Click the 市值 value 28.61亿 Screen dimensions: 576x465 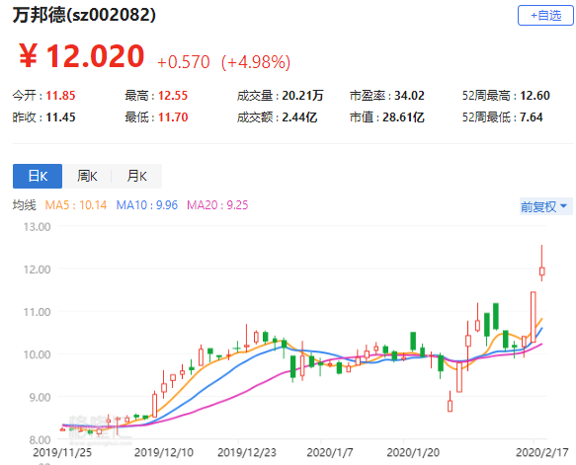(x=403, y=117)
